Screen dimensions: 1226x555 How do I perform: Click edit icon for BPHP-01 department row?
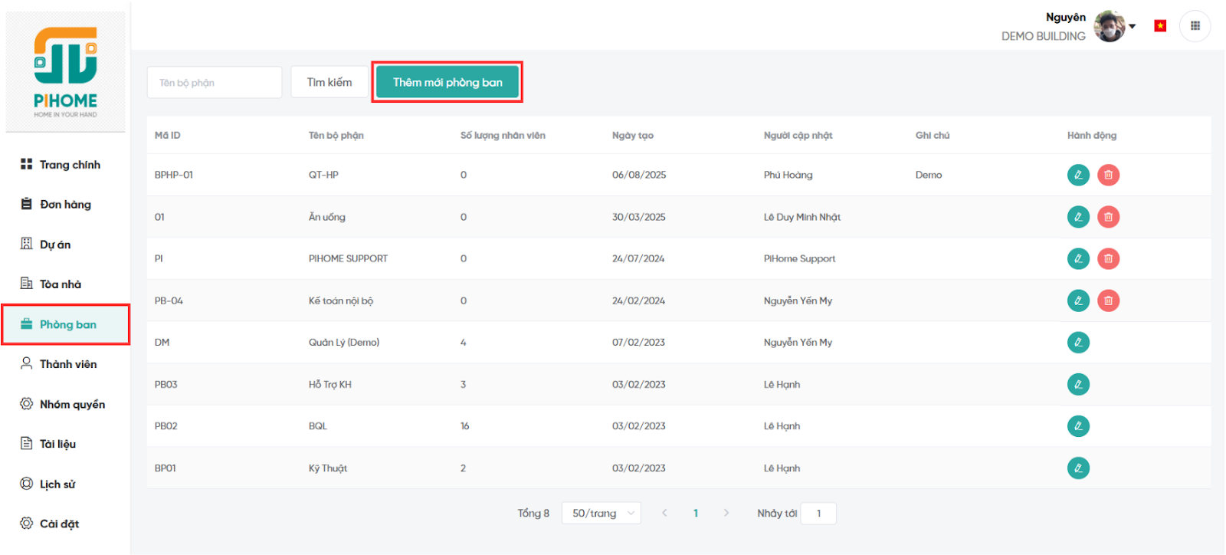[x=1077, y=175]
